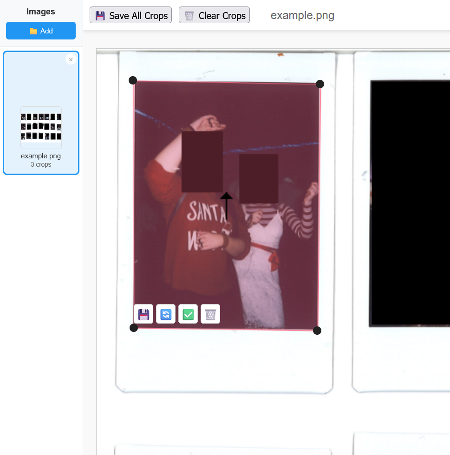Select the example.png thumbnail in the sidebar
The image size is (450, 455).
click(x=41, y=127)
